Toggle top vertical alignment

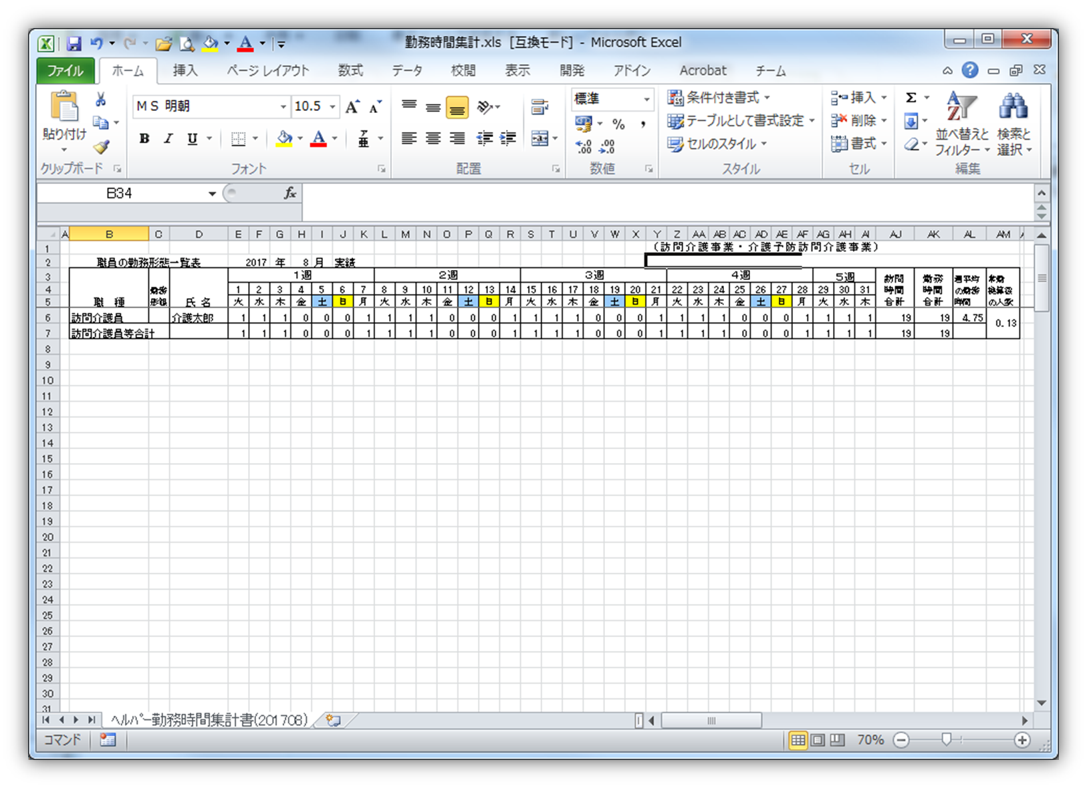click(x=409, y=107)
